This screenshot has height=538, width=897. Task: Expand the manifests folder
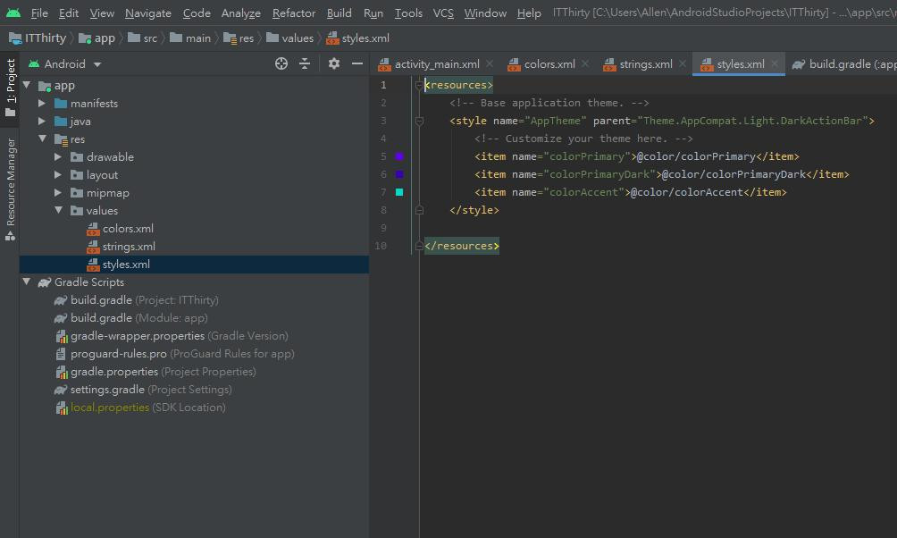pyautogui.click(x=42, y=104)
